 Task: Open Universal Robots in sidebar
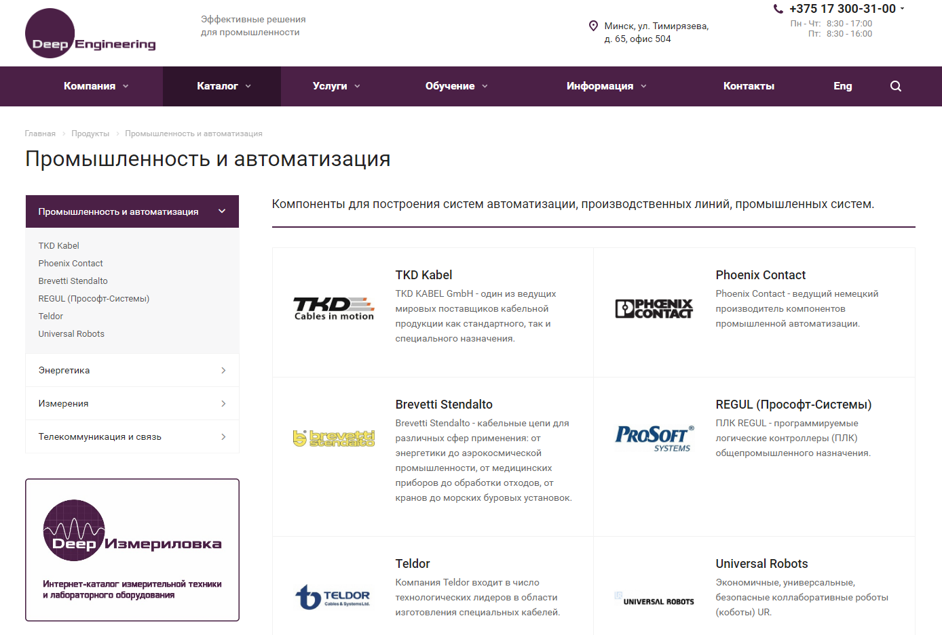click(x=71, y=333)
